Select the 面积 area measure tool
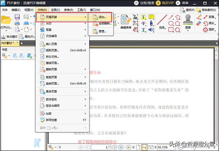 209,30
